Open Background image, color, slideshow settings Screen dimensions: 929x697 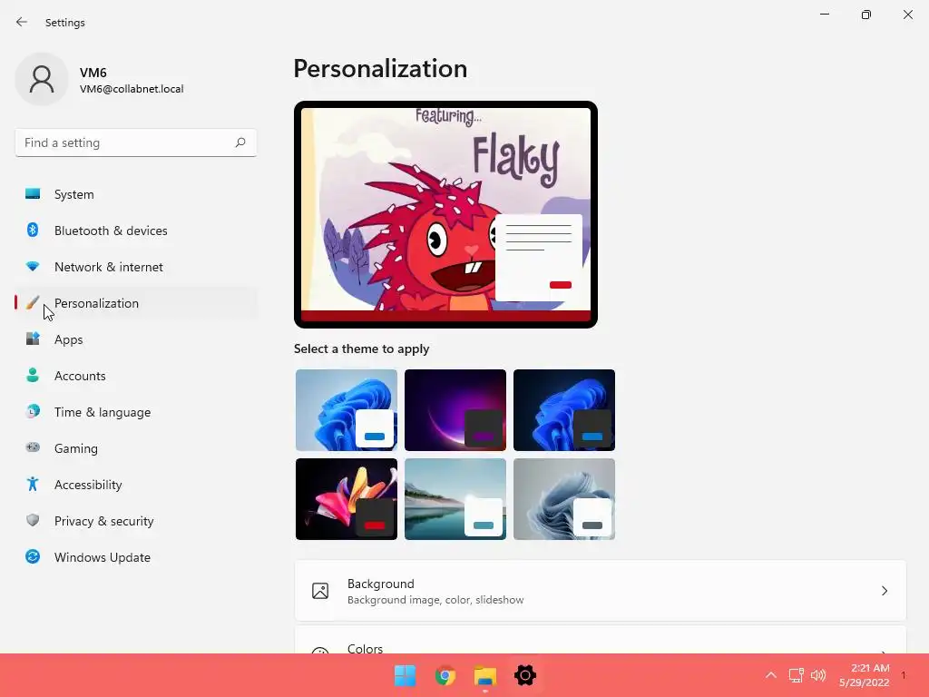coord(601,591)
